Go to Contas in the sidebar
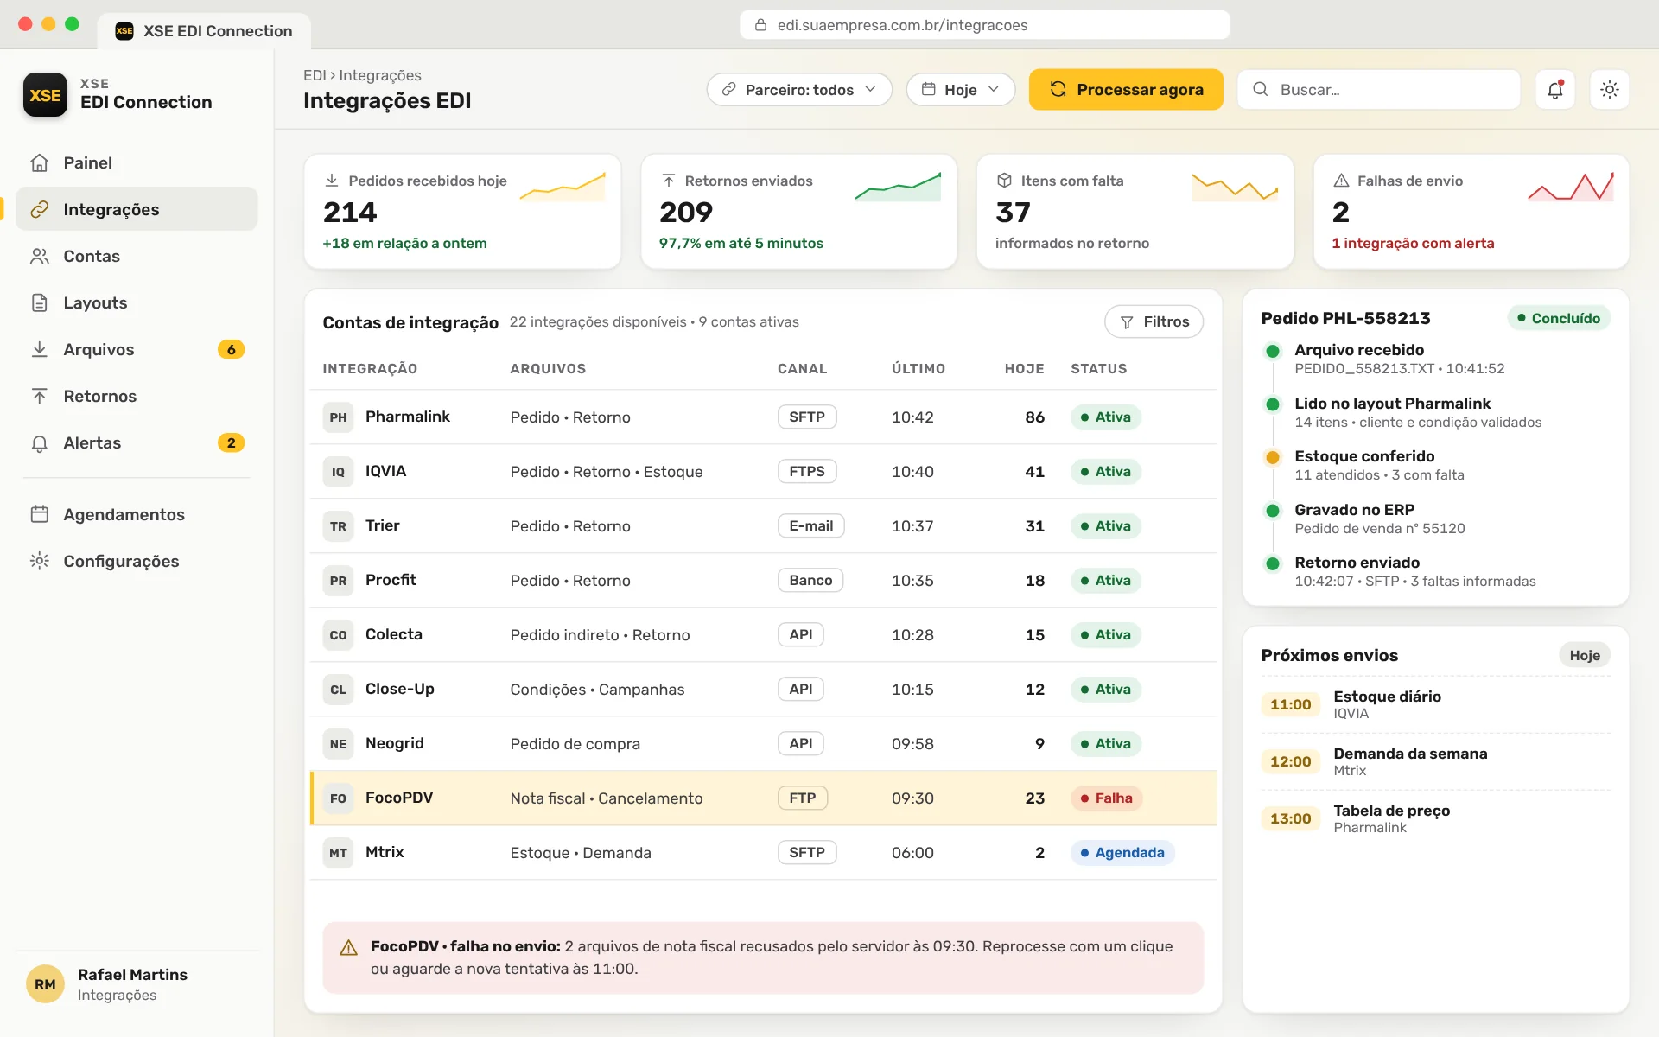 tap(137, 256)
